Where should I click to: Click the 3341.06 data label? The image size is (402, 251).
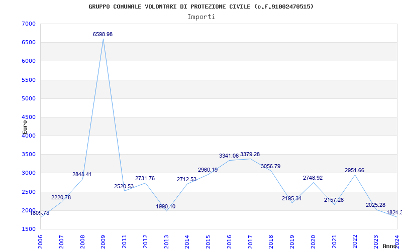[x=229, y=156]
